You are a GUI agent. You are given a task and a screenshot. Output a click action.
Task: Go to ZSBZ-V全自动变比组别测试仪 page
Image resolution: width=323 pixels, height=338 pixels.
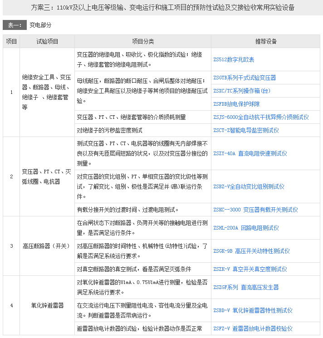(x=249, y=186)
